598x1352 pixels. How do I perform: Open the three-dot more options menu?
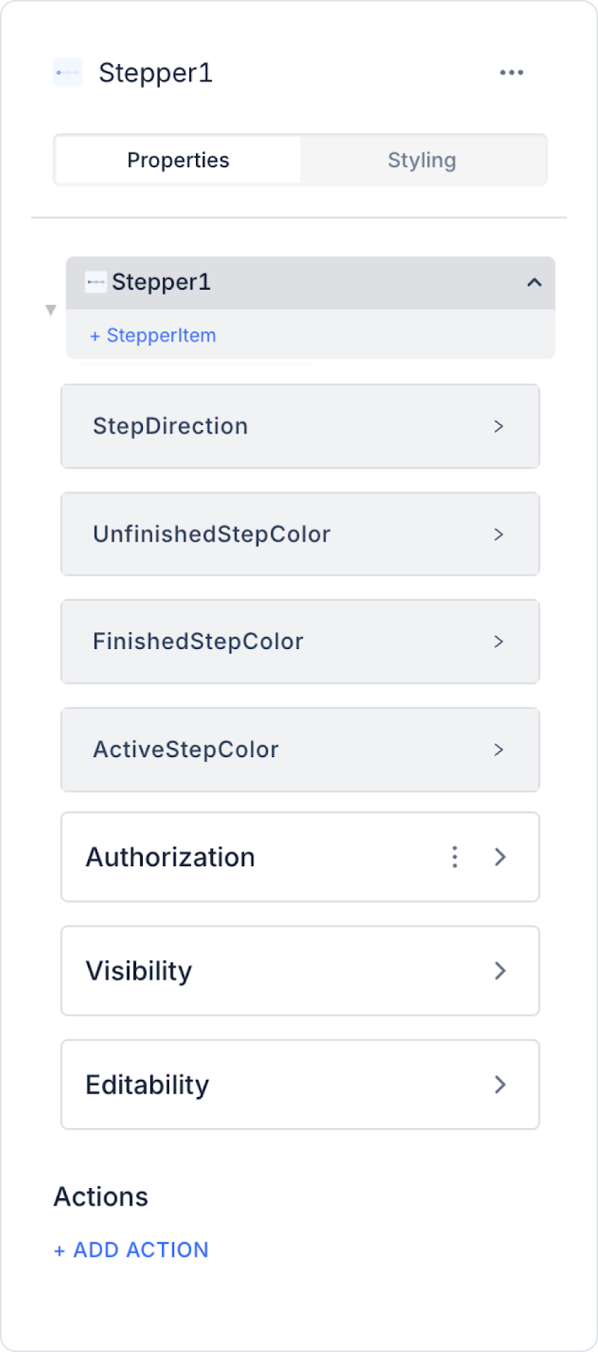pos(511,73)
